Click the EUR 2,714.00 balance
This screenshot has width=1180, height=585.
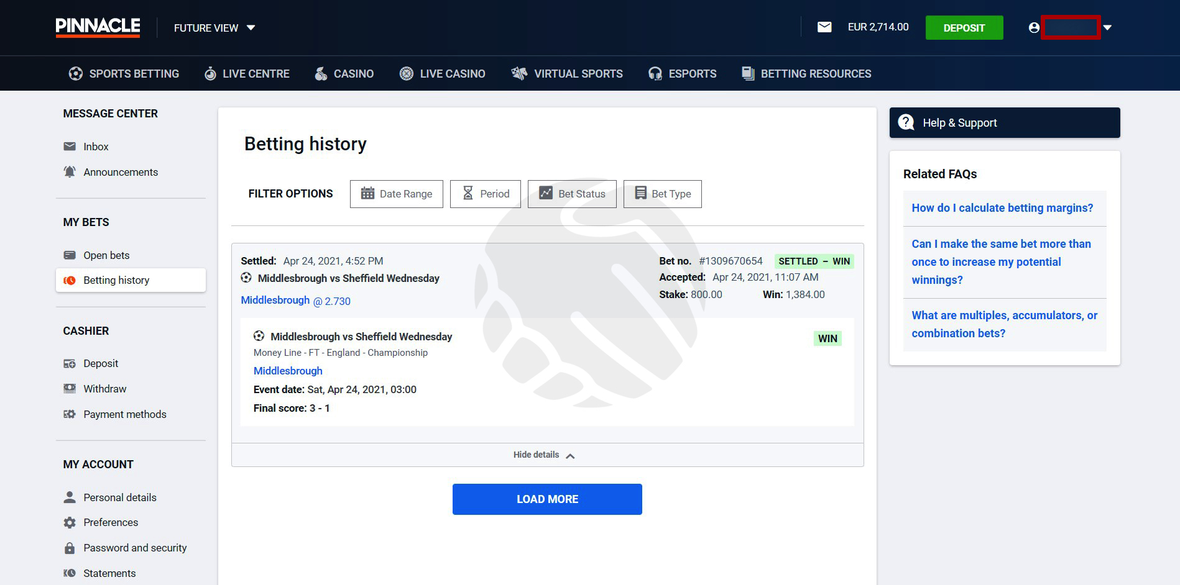pyautogui.click(x=878, y=27)
